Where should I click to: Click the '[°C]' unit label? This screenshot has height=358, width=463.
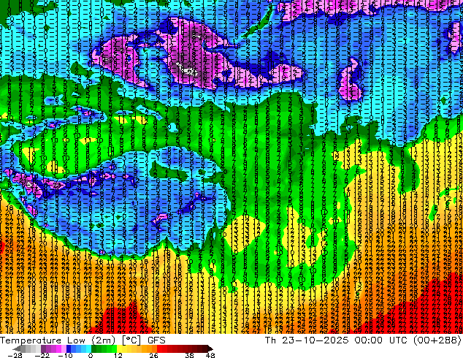(131, 340)
